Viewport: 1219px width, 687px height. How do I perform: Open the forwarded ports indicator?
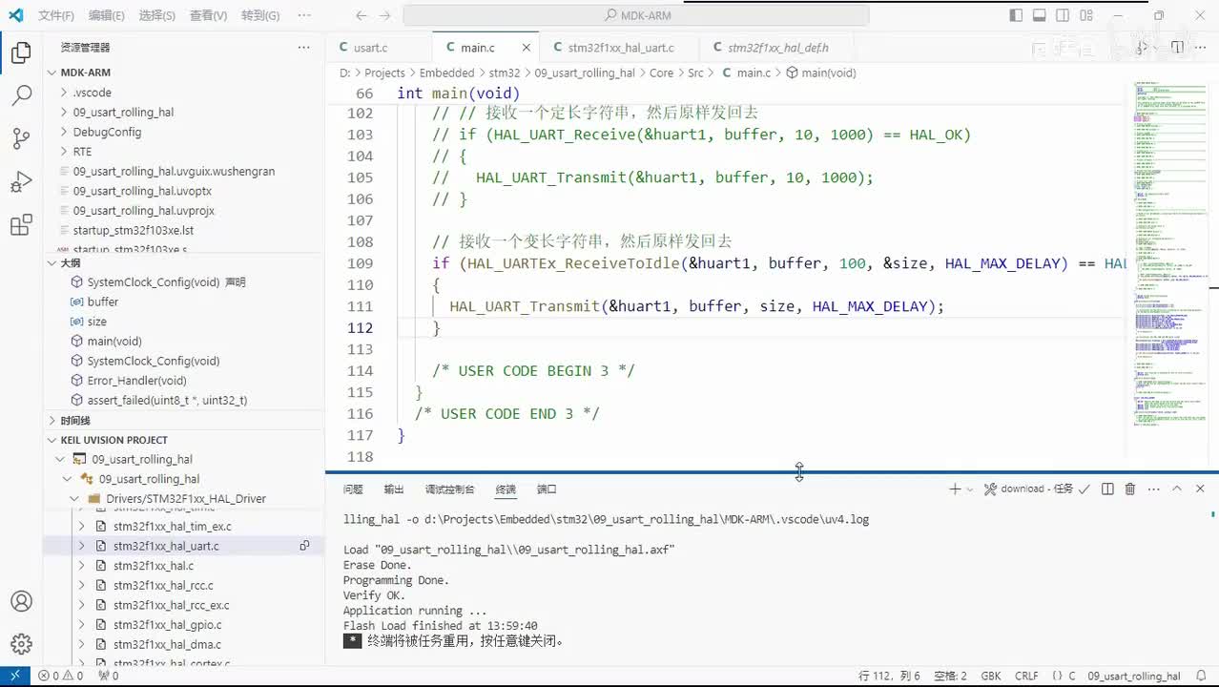click(x=109, y=676)
